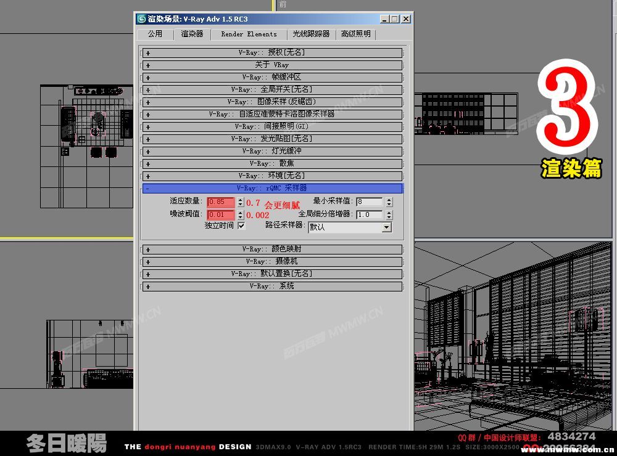617x456 pixels.
Task: Toggle the 独立时间 checkbox
Action: 241,226
